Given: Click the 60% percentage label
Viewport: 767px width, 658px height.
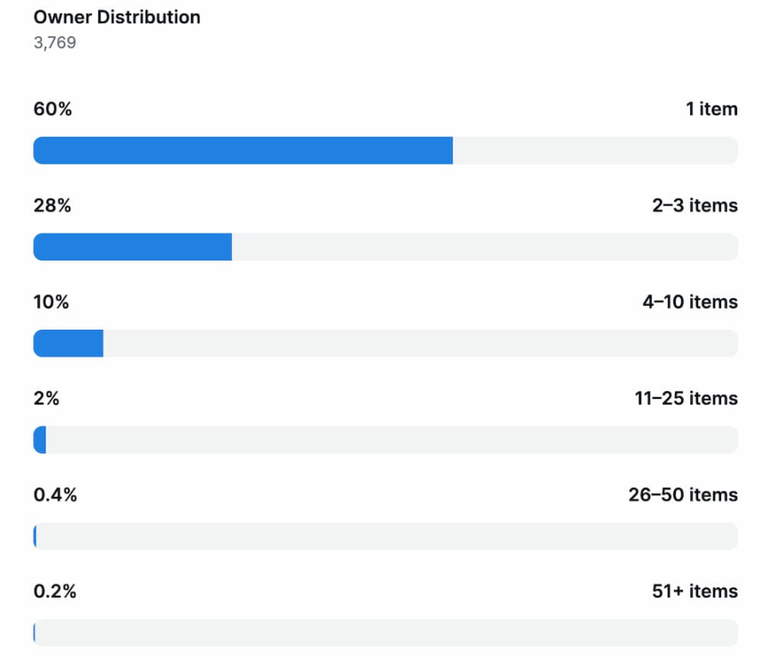Looking at the screenshot, I should pyautogui.click(x=52, y=109).
